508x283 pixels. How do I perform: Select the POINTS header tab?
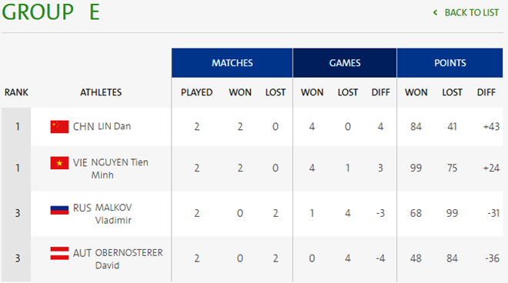450,63
